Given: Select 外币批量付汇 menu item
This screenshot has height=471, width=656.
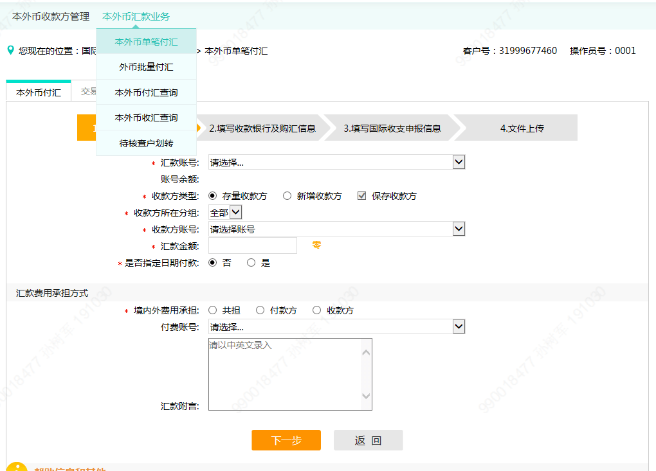Looking at the screenshot, I should click(x=147, y=67).
